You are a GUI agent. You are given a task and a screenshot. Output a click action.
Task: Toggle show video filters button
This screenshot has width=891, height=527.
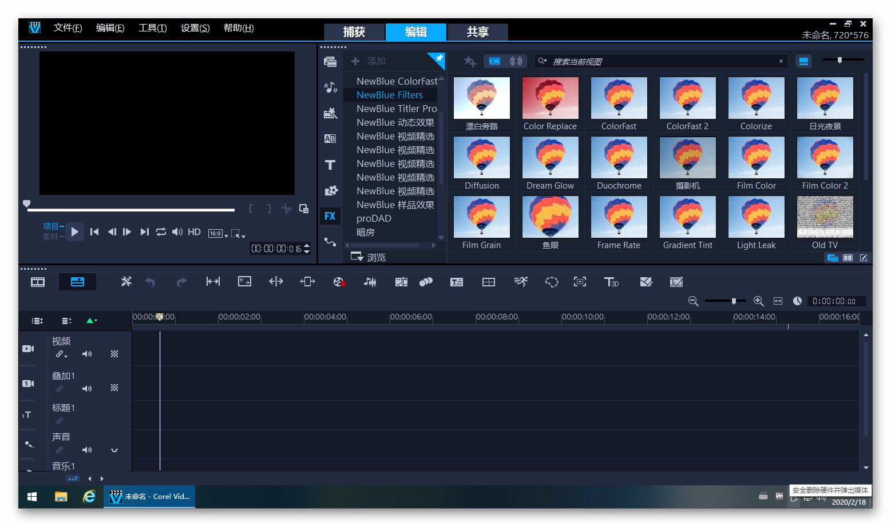(x=495, y=61)
